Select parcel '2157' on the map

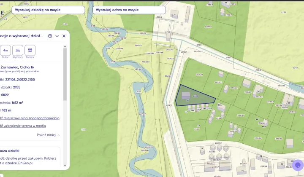[x=197, y=129]
